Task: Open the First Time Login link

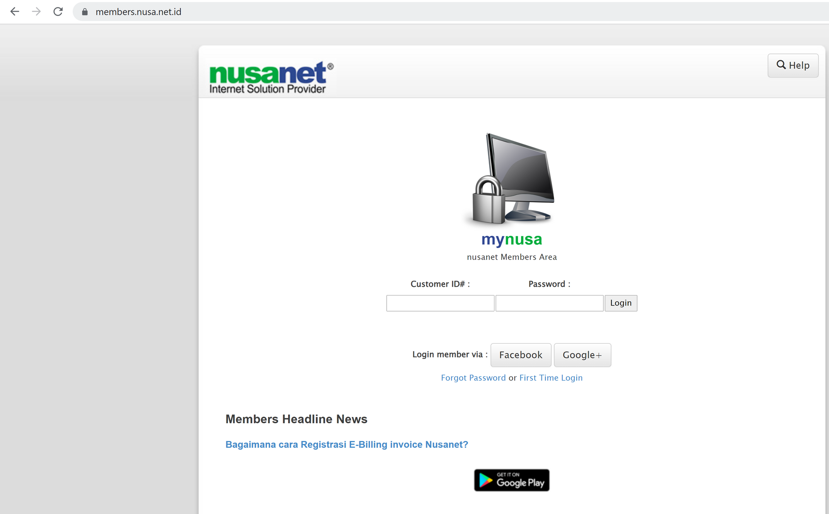Action: click(551, 378)
